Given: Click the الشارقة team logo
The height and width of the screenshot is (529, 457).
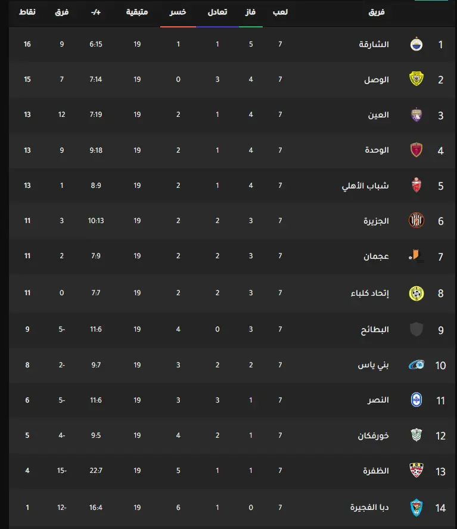Looking at the screenshot, I should [416, 45].
